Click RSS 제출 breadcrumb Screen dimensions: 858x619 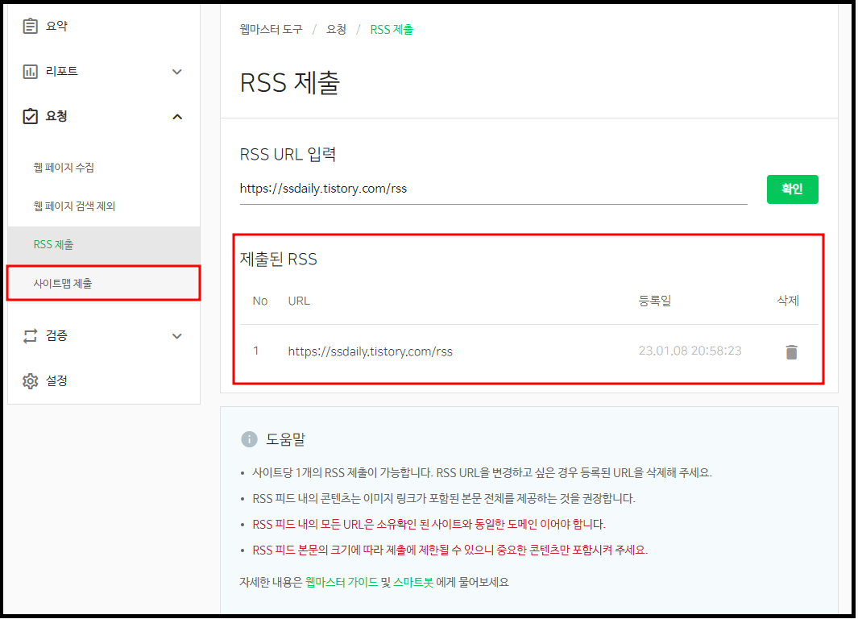pyautogui.click(x=392, y=30)
